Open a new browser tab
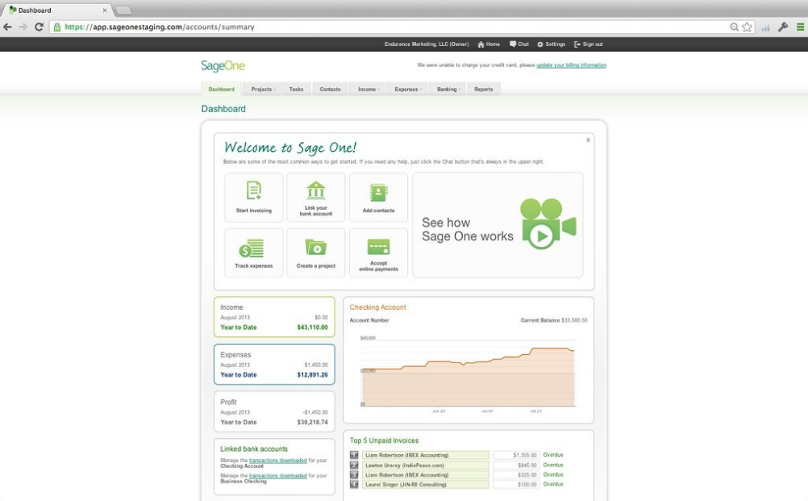The width and height of the screenshot is (808, 501). coord(123,10)
